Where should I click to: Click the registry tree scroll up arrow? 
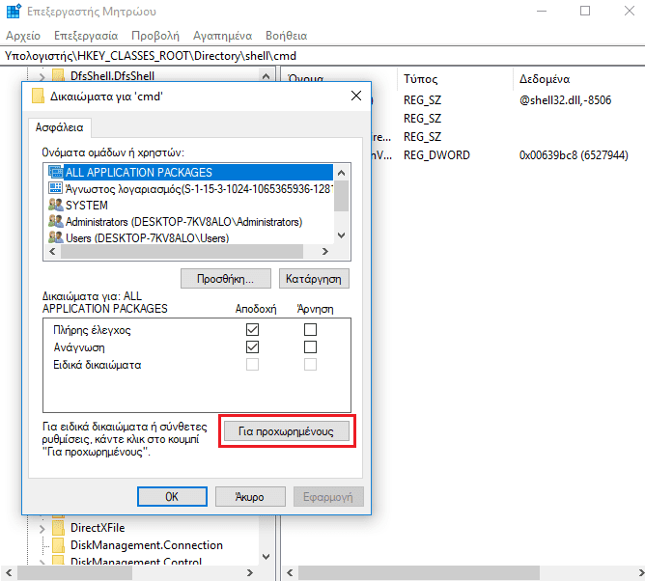coord(266,76)
